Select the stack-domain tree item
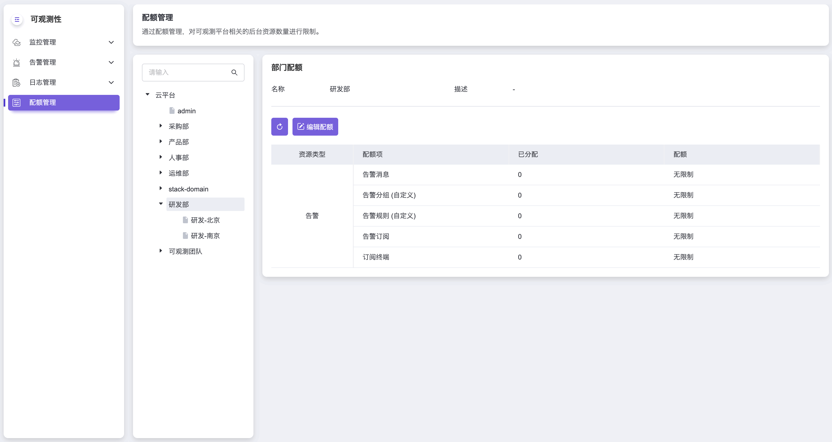Viewport: 832px width, 442px height. pos(188,189)
